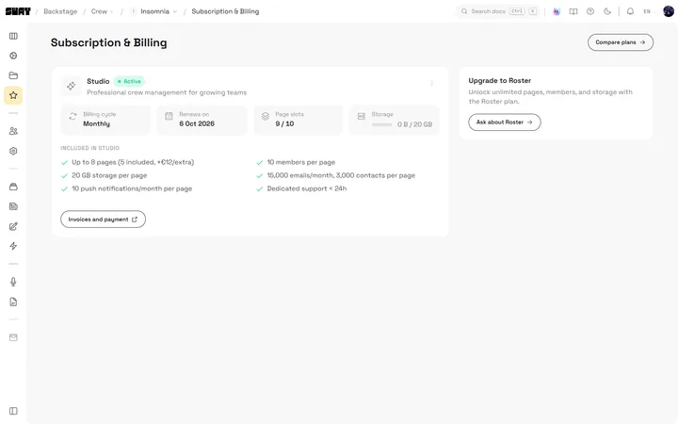Click the colorful cat mascot icon
678x424 pixels.
click(x=557, y=11)
